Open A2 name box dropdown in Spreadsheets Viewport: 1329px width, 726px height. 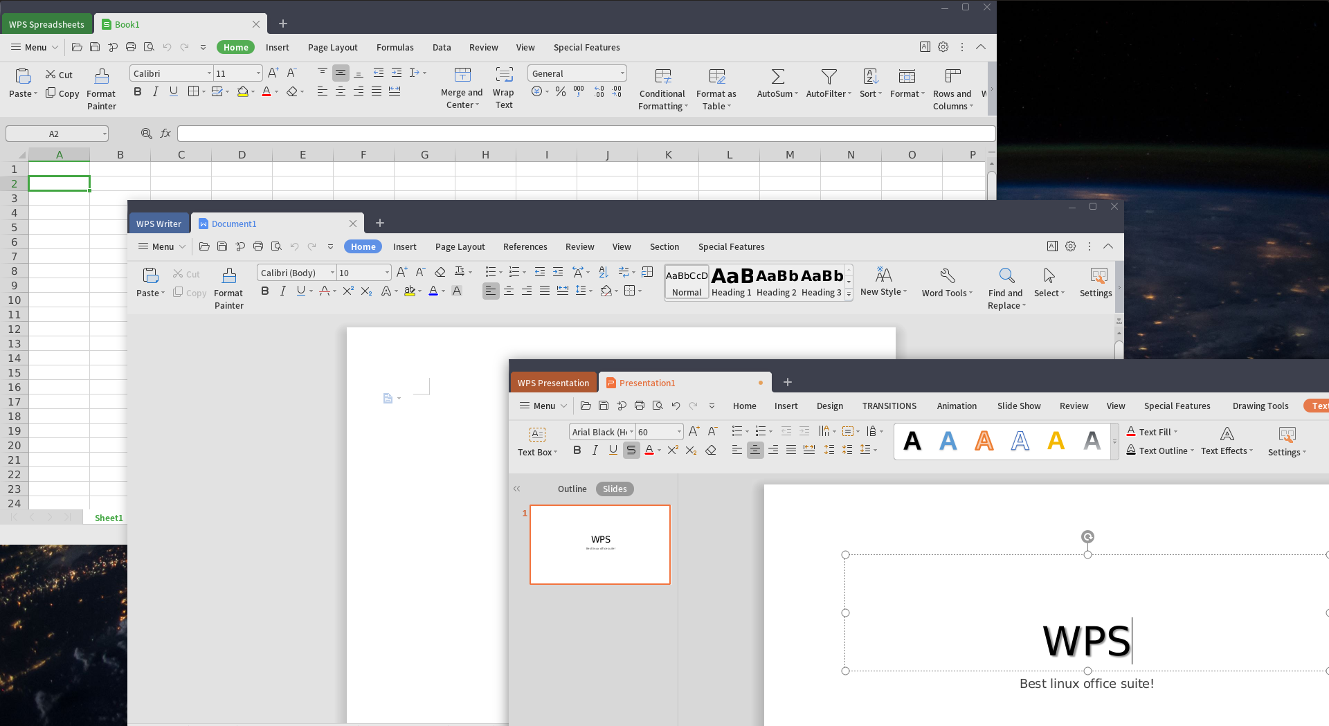(105, 134)
